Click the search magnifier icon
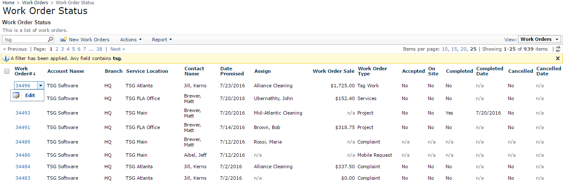Image resolution: width=564 pixels, height=181 pixels. (50, 40)
